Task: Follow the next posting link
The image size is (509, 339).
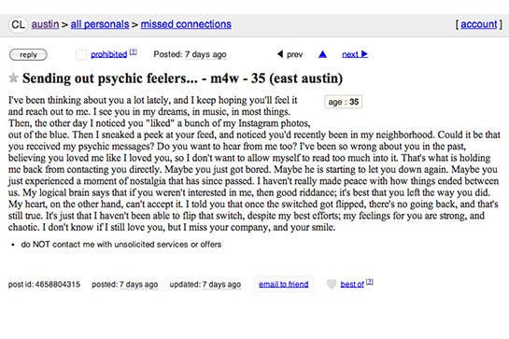Action: (x=350, y=54)
